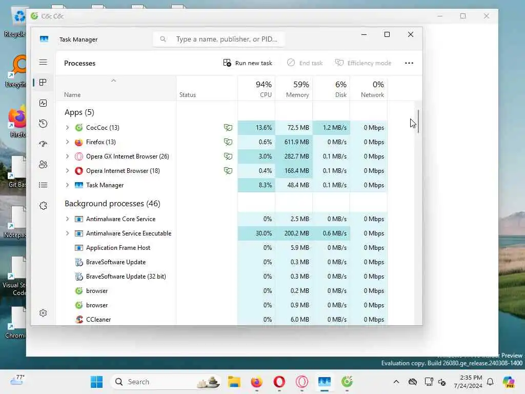The width and height of the screenshot is (525, 394).
Task: Click the Task Manager title bar icon
Action: click(44, 39)
